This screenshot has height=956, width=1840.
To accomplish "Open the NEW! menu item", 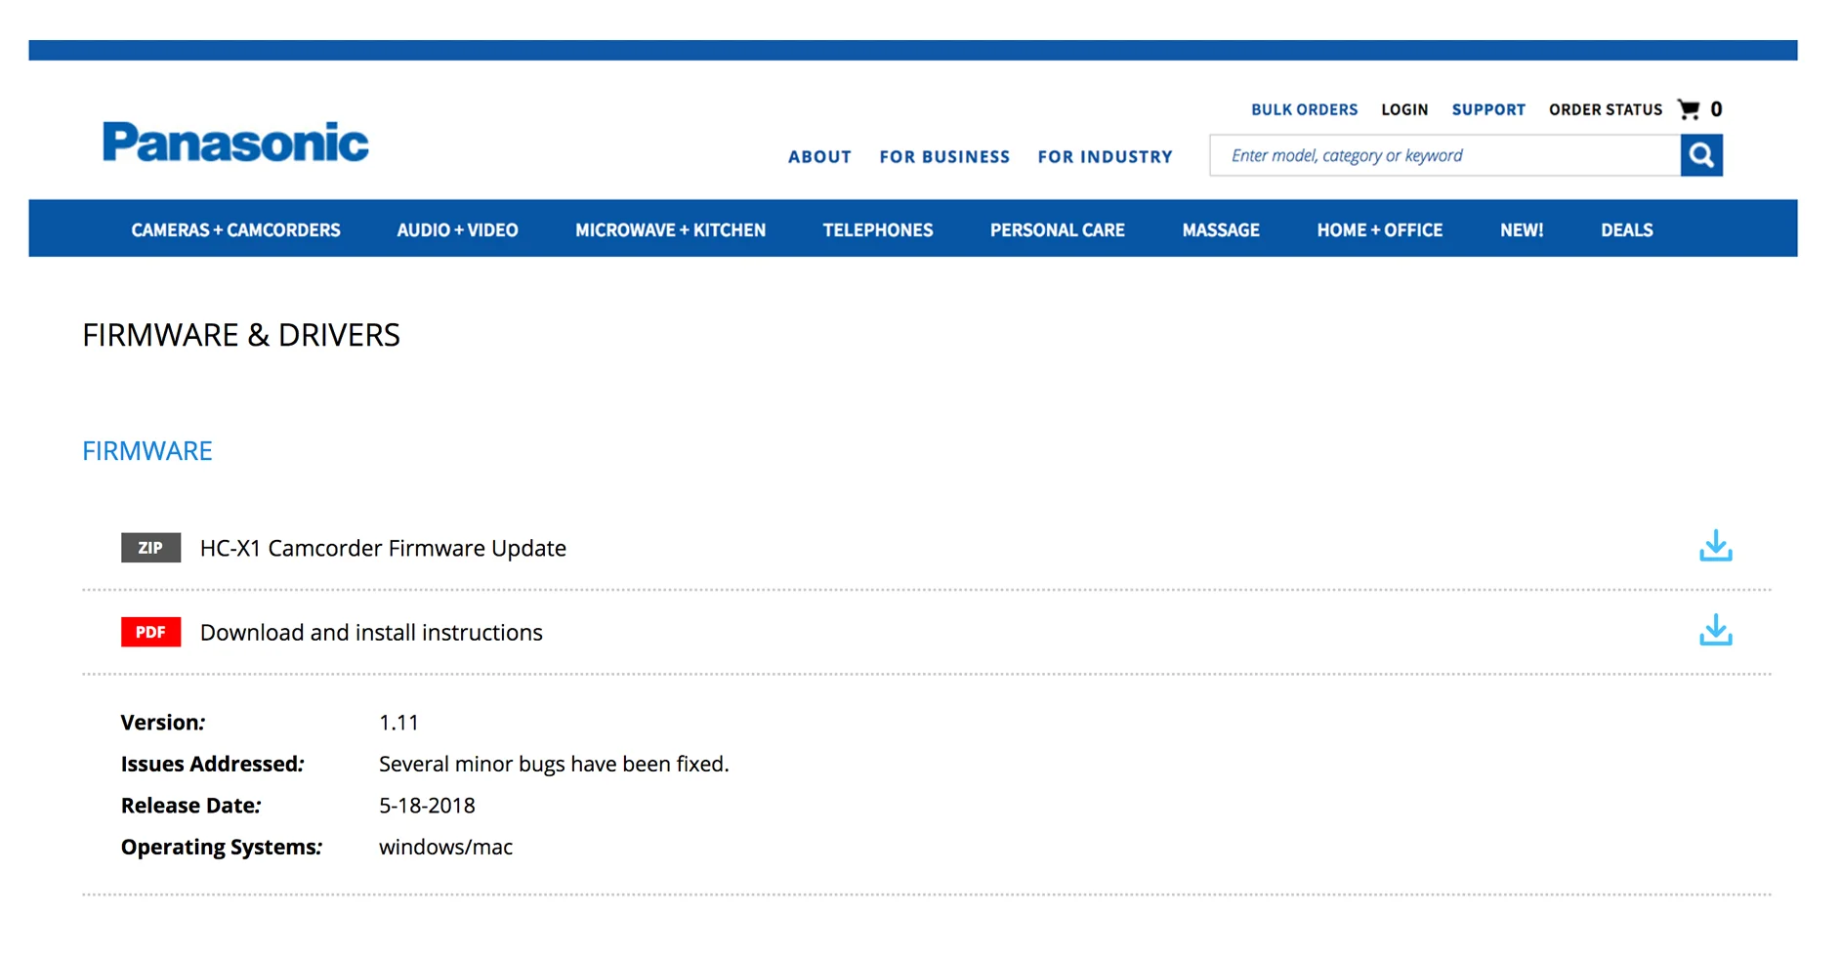I will [1522, 229].
